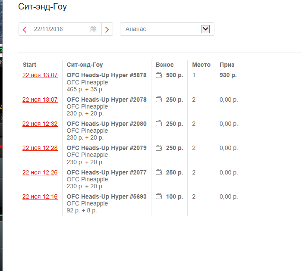
Task: Click wallet icon for tournament #2078
Action: click(x=159, y=100)
